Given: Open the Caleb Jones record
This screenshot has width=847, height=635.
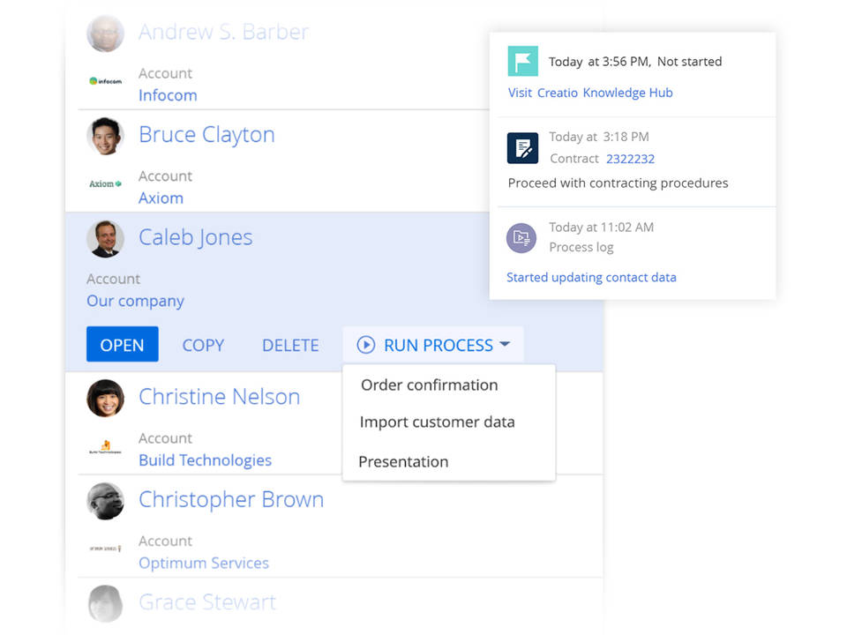Looking at the screenshot, I should tap(122, 345).
